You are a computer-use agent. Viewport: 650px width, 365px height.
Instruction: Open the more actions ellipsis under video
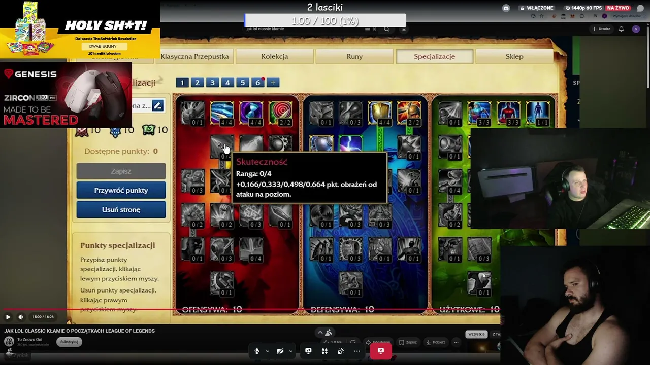tap(456, 342)
